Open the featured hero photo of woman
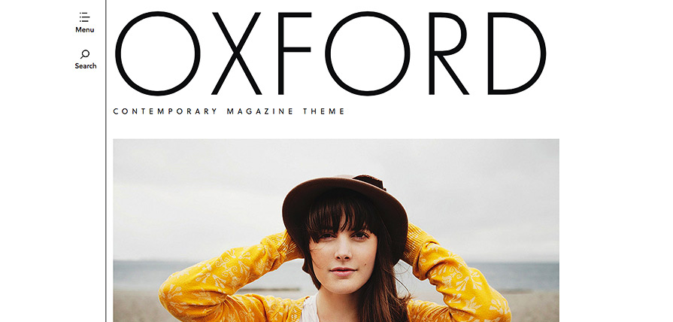Screen dimensions: 673x322 pos(336,230)
